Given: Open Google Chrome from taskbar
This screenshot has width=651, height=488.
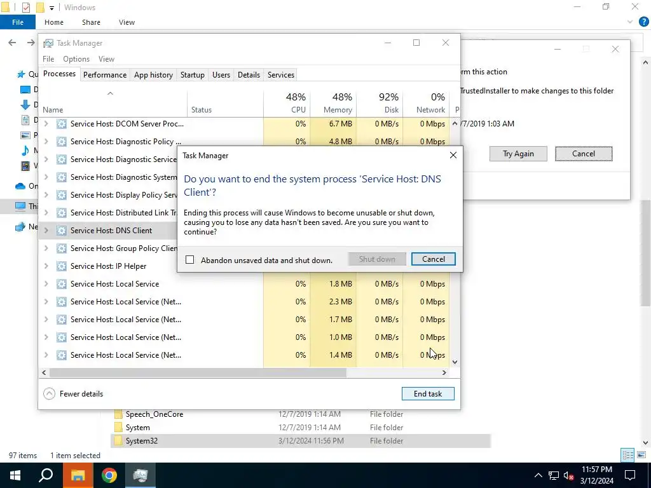Looking at the screenshot, I should coord(109,475).
